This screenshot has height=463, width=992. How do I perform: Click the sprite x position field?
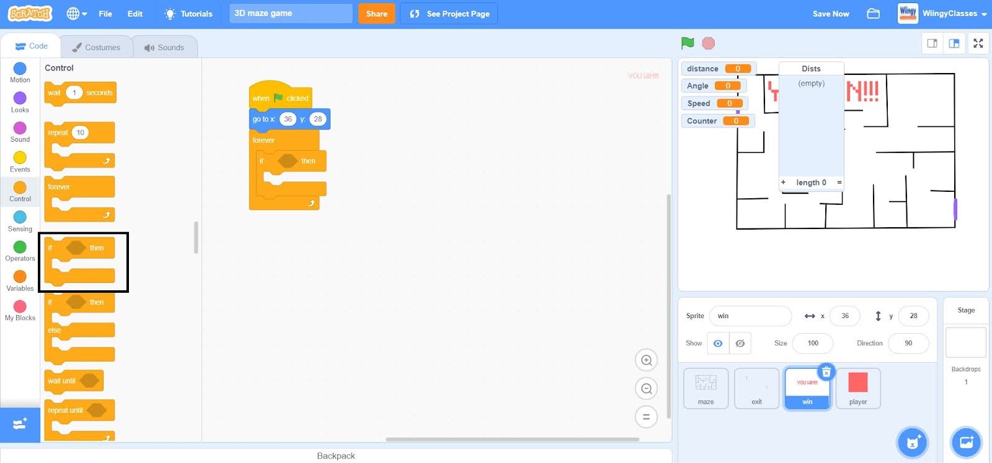[845, 316]
